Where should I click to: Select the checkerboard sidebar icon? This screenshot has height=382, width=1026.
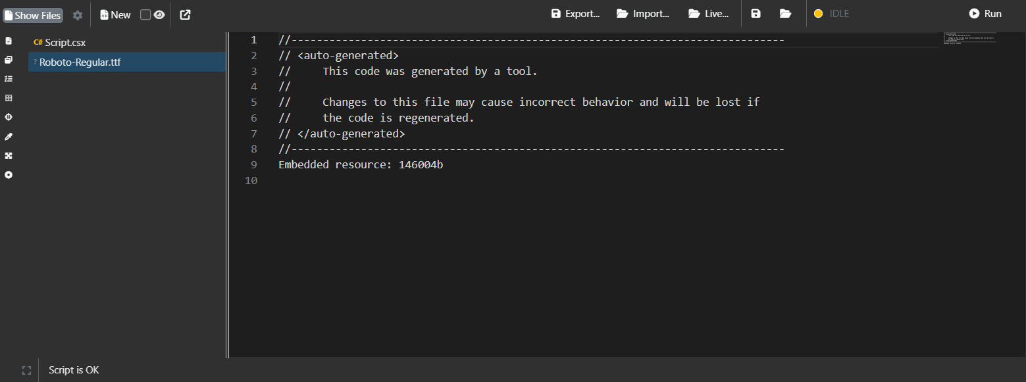[9, 156]
